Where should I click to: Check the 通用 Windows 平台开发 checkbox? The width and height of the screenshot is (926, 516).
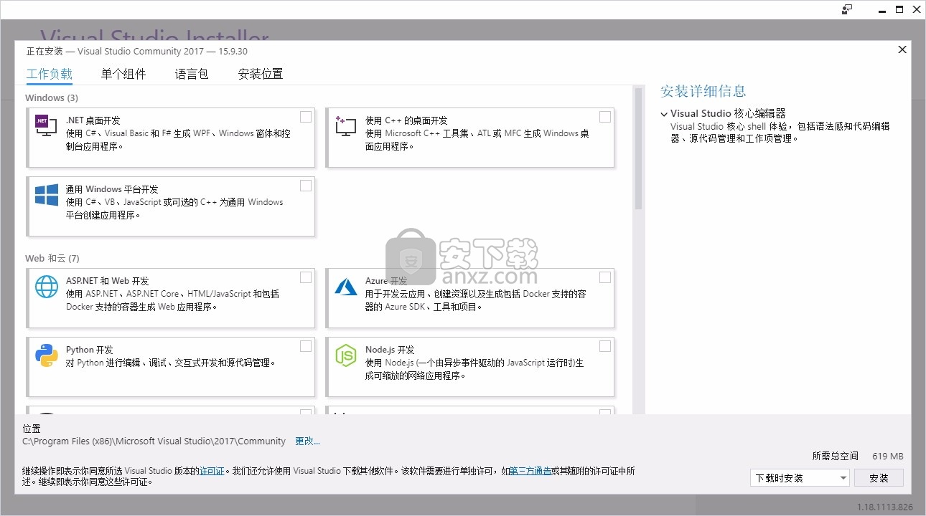306,186
